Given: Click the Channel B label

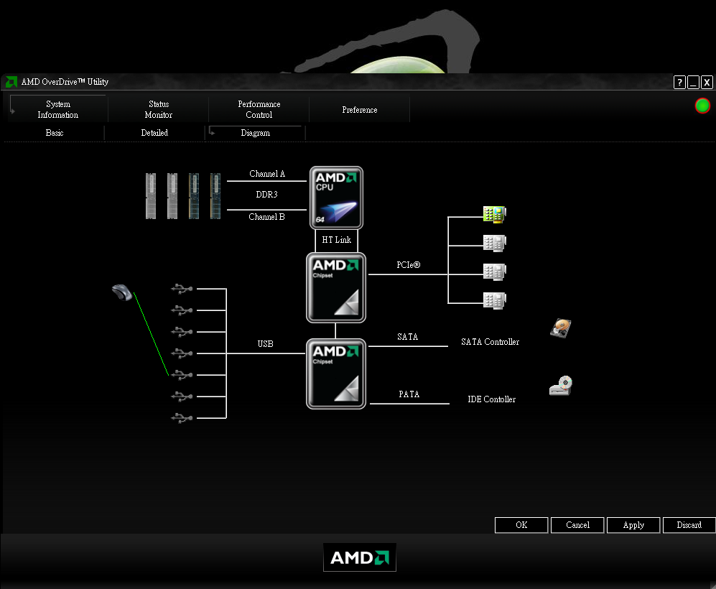Looking at the screenshot, I should click(x=266, y=217).
